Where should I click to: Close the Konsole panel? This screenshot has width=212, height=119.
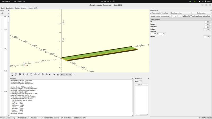tap(133, 78)
